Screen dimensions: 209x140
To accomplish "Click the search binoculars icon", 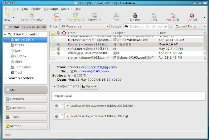I will (x=126, y=26).
